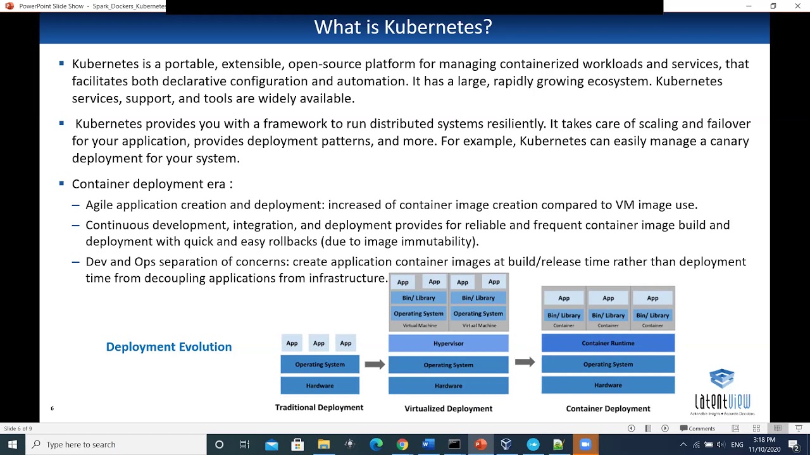Open network status tray icon

pos(696,445)
